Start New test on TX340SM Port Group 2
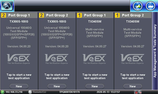 point(133,86)
